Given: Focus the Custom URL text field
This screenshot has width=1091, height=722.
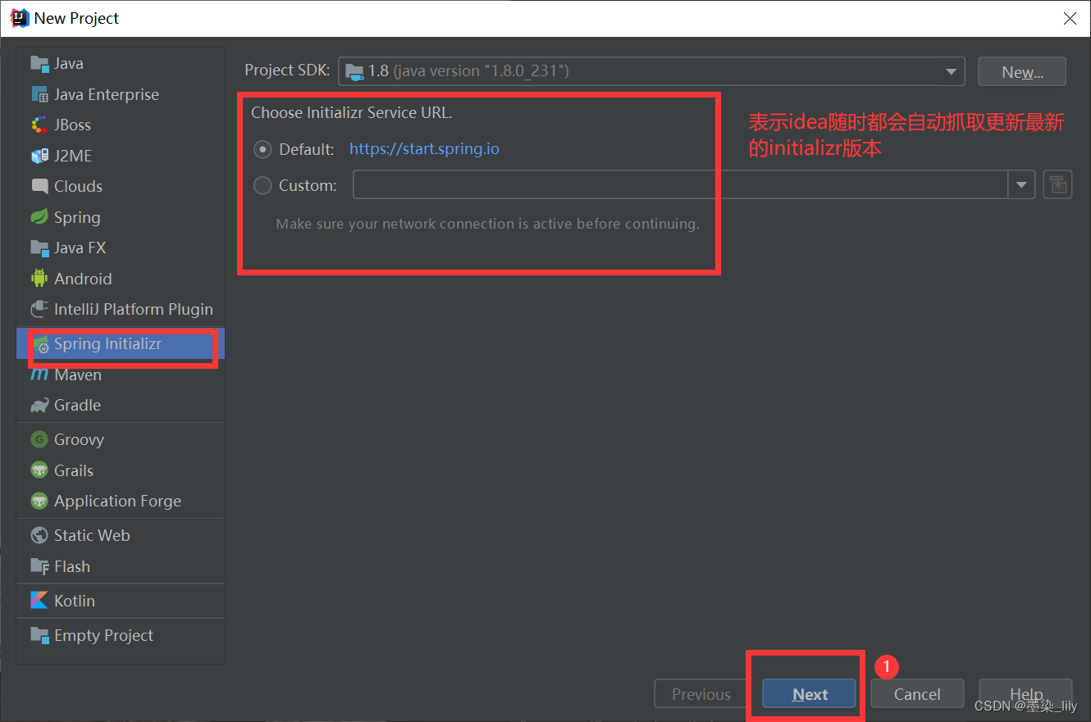Looking at the screenshot, I should coord(680,185).
